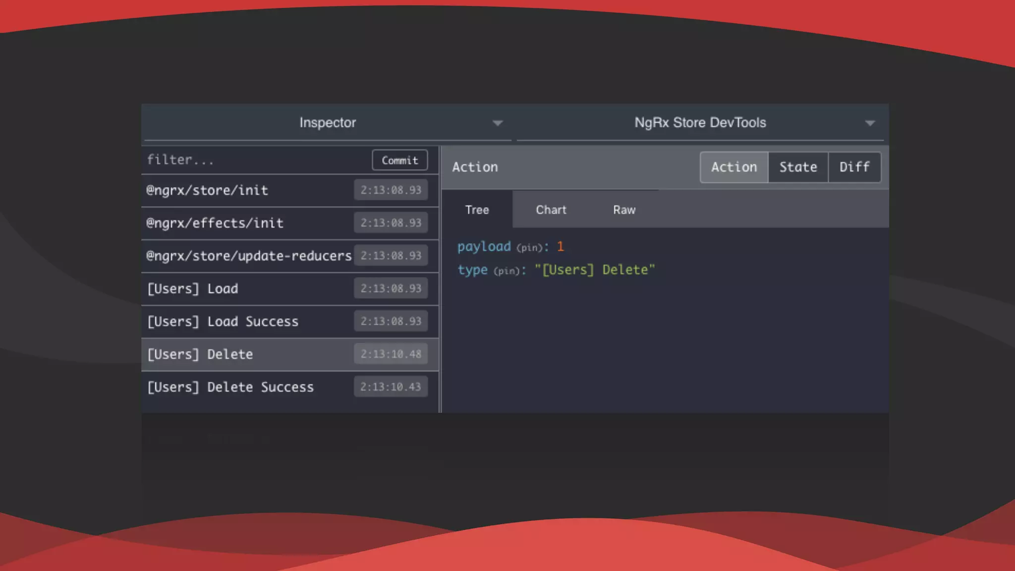Click the Commit button
This screenshot has height=571, width=1015.
[399, 160]
